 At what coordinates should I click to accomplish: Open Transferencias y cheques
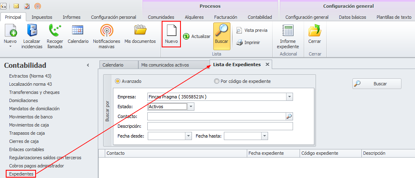[x=34, y=92]
